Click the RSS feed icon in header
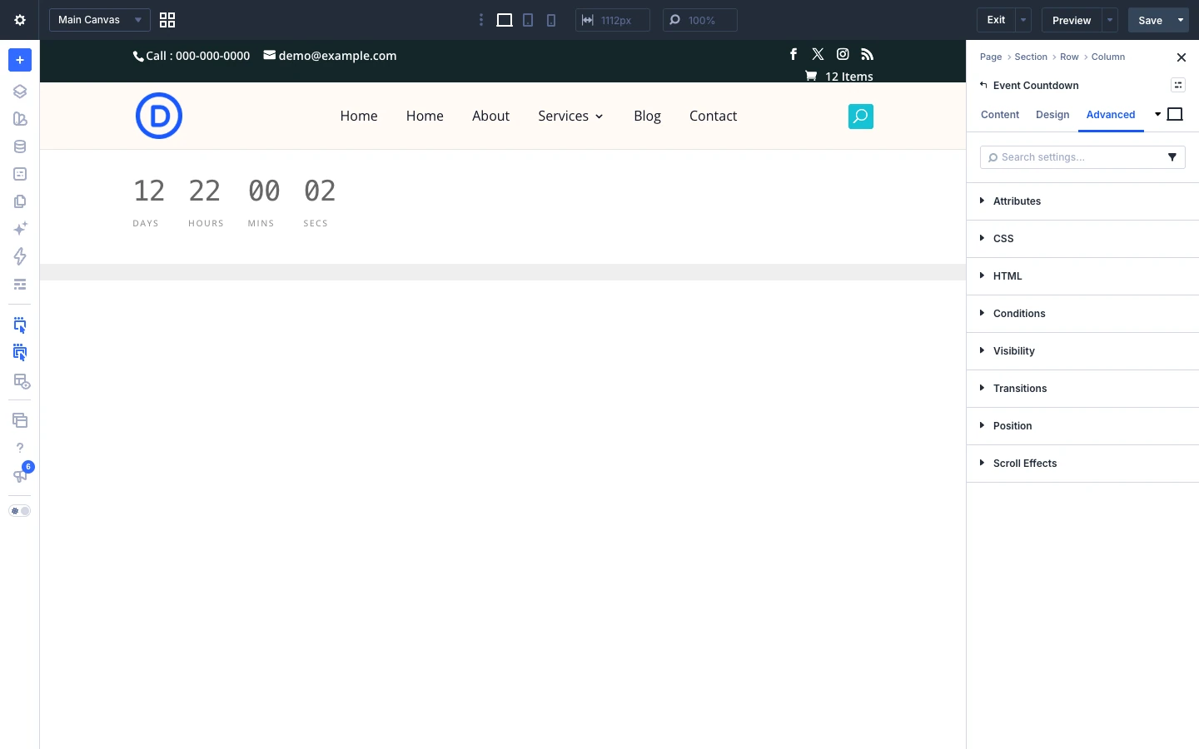Screen dimensions: 1199x749 [x=868, y=54]
